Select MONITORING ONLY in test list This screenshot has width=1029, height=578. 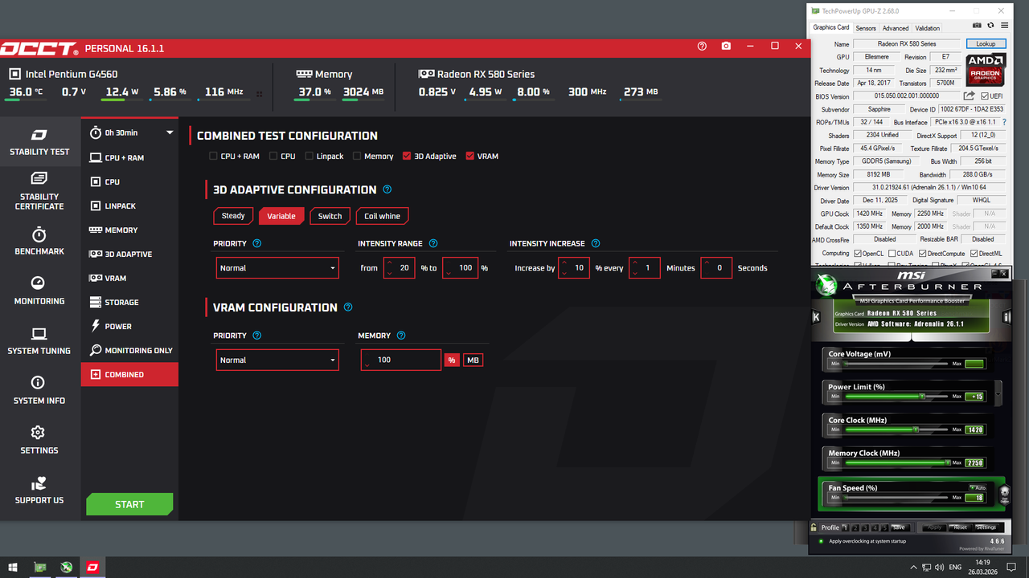pyautogui.click(x=129, y=350)
